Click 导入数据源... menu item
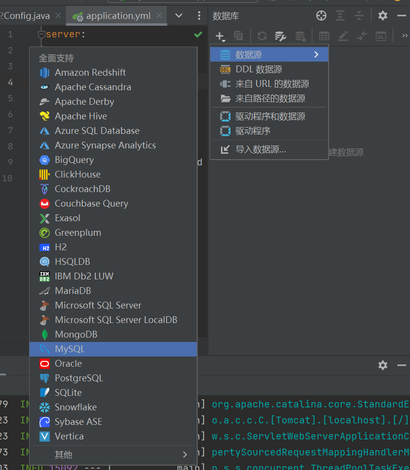The height and width of the screenshot is (470, 410). 269,149
